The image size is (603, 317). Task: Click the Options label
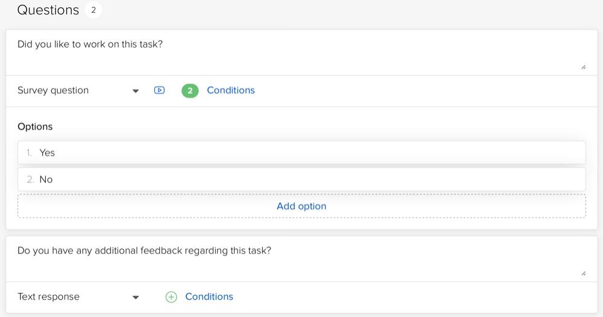35,127
